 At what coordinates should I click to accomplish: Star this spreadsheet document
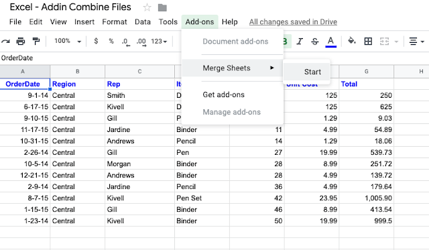(147, 7)
